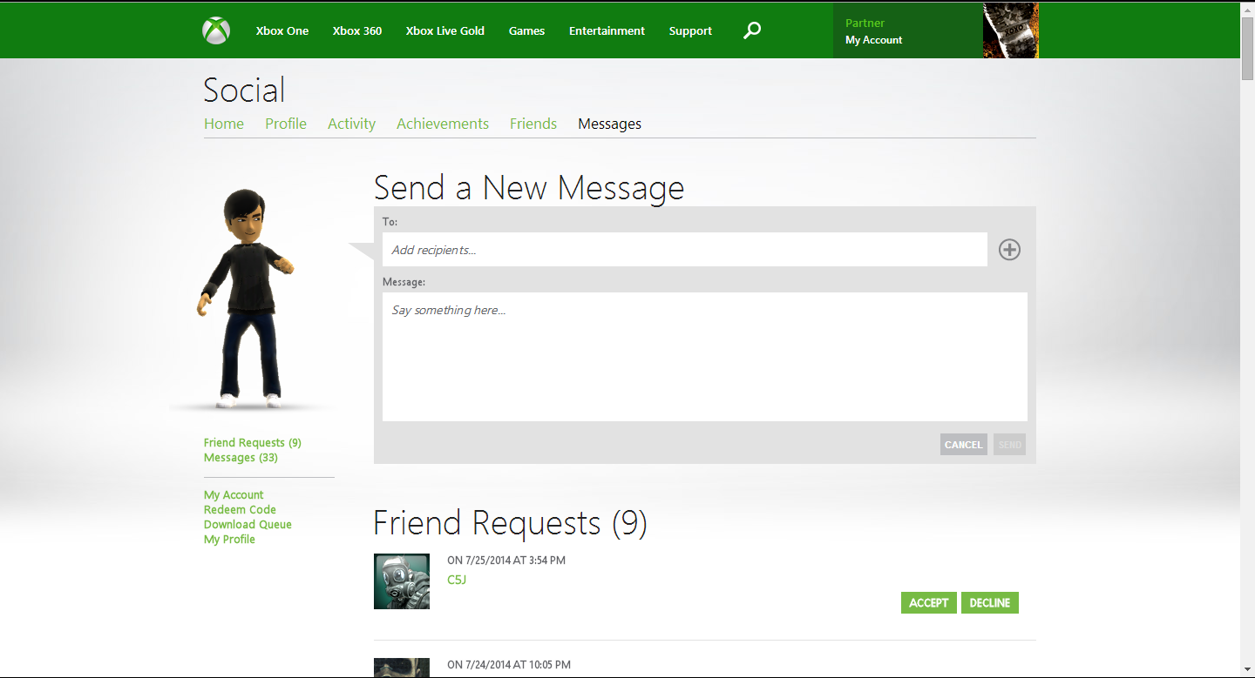The width and height of the screenshot is (1255, 678).
Task: Switch to the Achievements tab
Action: (x=443, y=124)
